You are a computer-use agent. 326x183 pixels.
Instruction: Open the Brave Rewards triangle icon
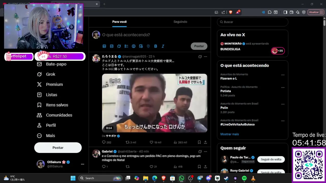(x=238, y=12)
